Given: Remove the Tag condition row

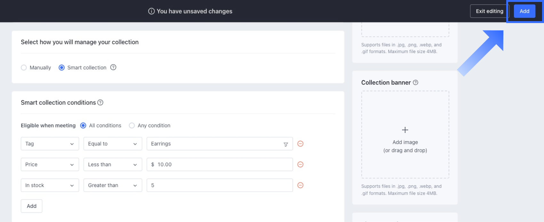Looking at the screenshot, I should pos(300,144).
